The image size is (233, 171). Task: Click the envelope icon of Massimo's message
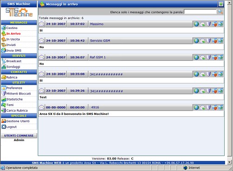(x=41, y=24)
